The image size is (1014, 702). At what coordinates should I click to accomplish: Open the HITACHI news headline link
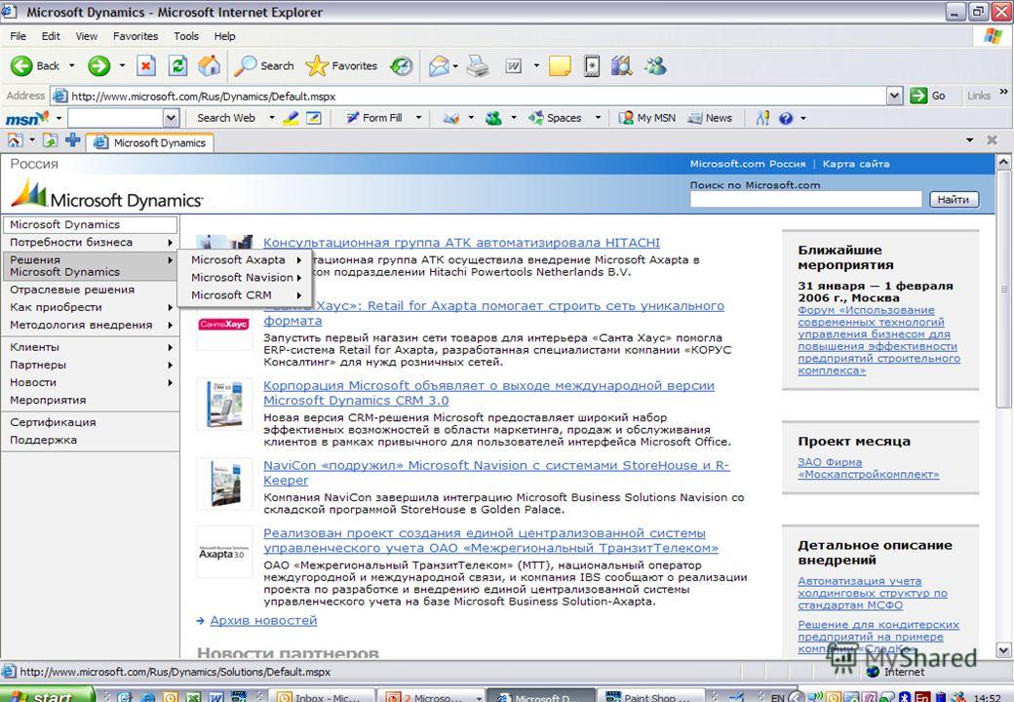pyautogui.click(x=461, y=243)
